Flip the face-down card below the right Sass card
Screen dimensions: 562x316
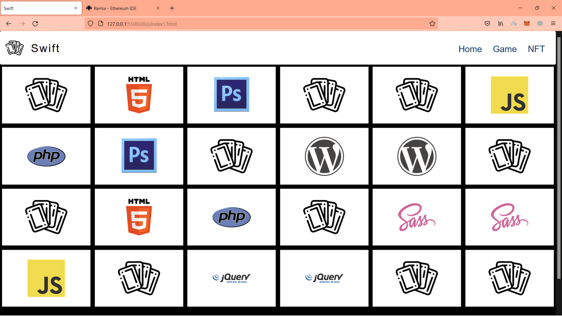point(510,278)
